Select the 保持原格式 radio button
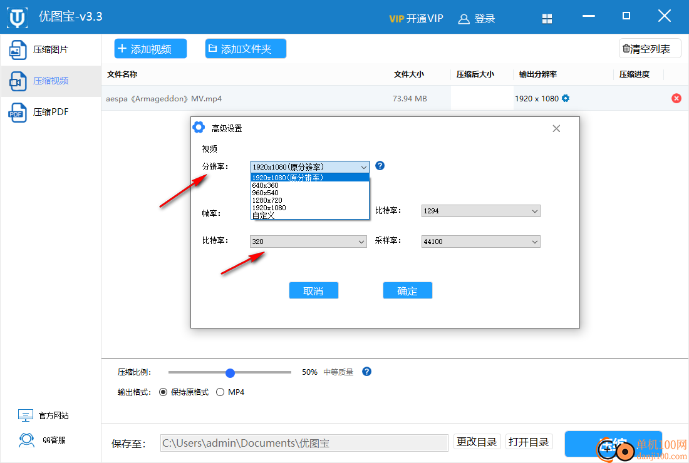 (x=163, y=392)
